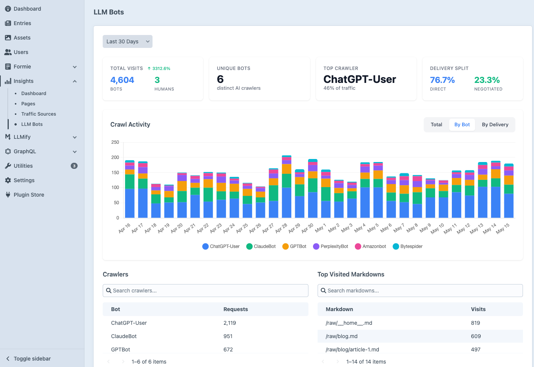Click the Entries newspaper icon
The width and height of the screenshot is (534, 367).
click(8, 23)
